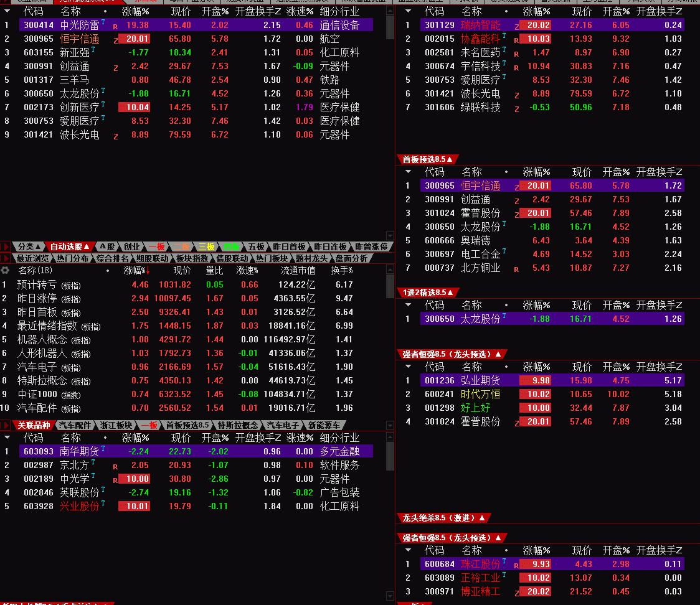The image size is (700, 605).
Task: Open dropdown triangle beside 代码 in top-right table
Action: [408, 11]
